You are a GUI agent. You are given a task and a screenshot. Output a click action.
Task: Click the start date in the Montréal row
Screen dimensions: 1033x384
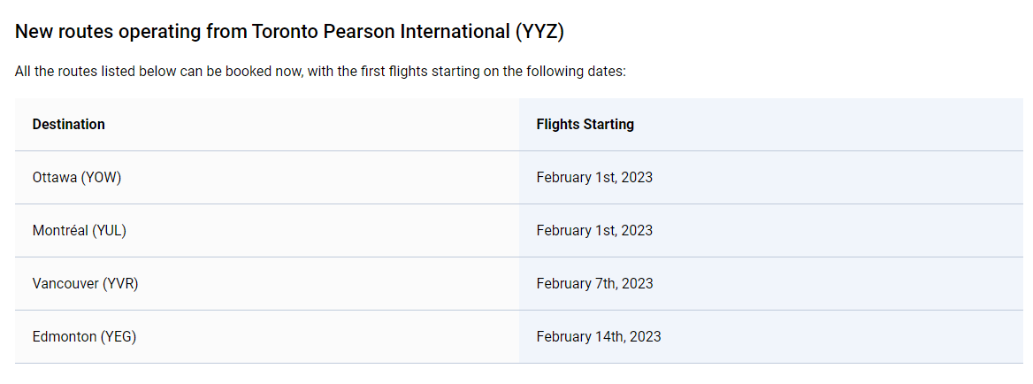(594, 230)
